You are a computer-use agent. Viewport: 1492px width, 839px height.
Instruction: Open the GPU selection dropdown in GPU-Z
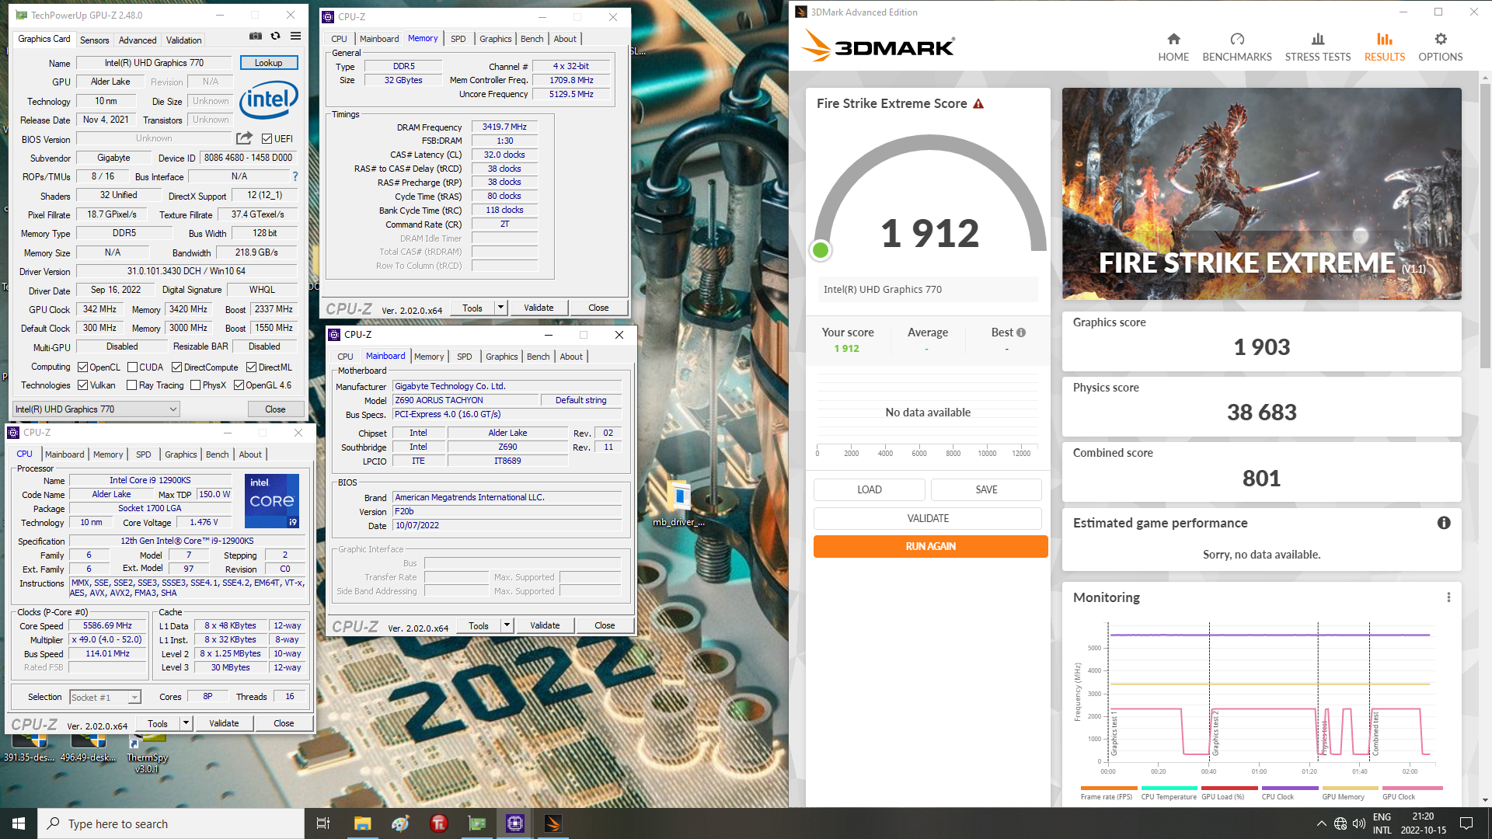pyautogui.click(x=96, y=409)
